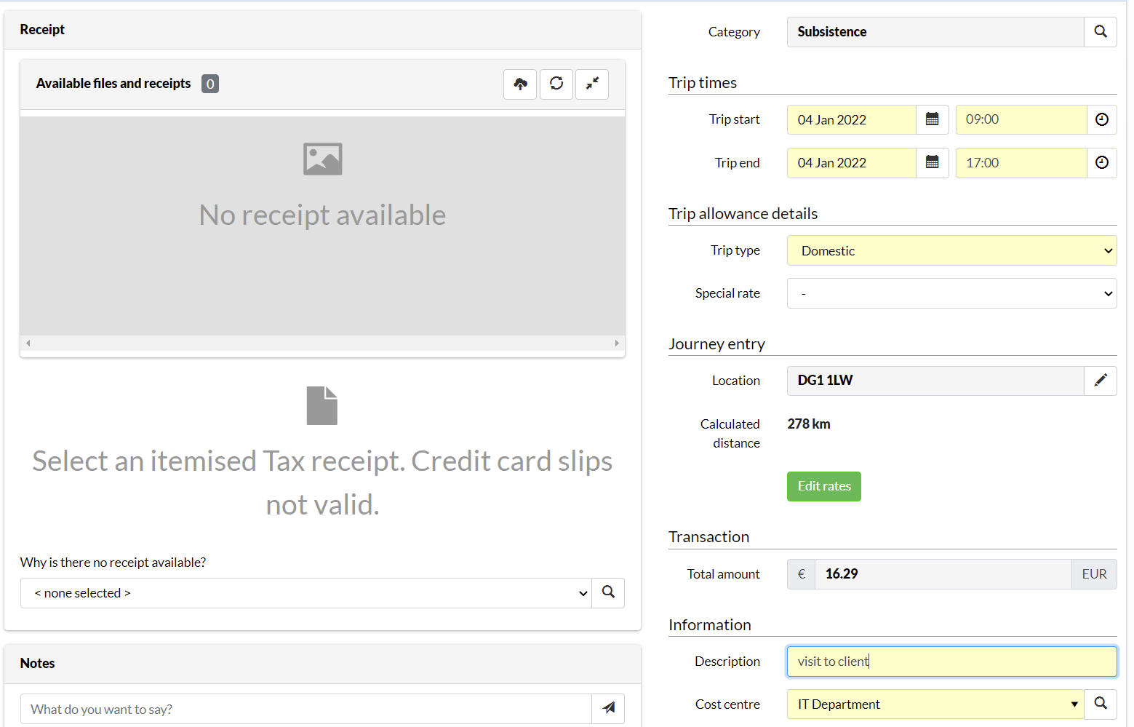This screenshot has height=727, width=1134.
Task: Click the 'Trip times' section heading
Action: point(703,82)
